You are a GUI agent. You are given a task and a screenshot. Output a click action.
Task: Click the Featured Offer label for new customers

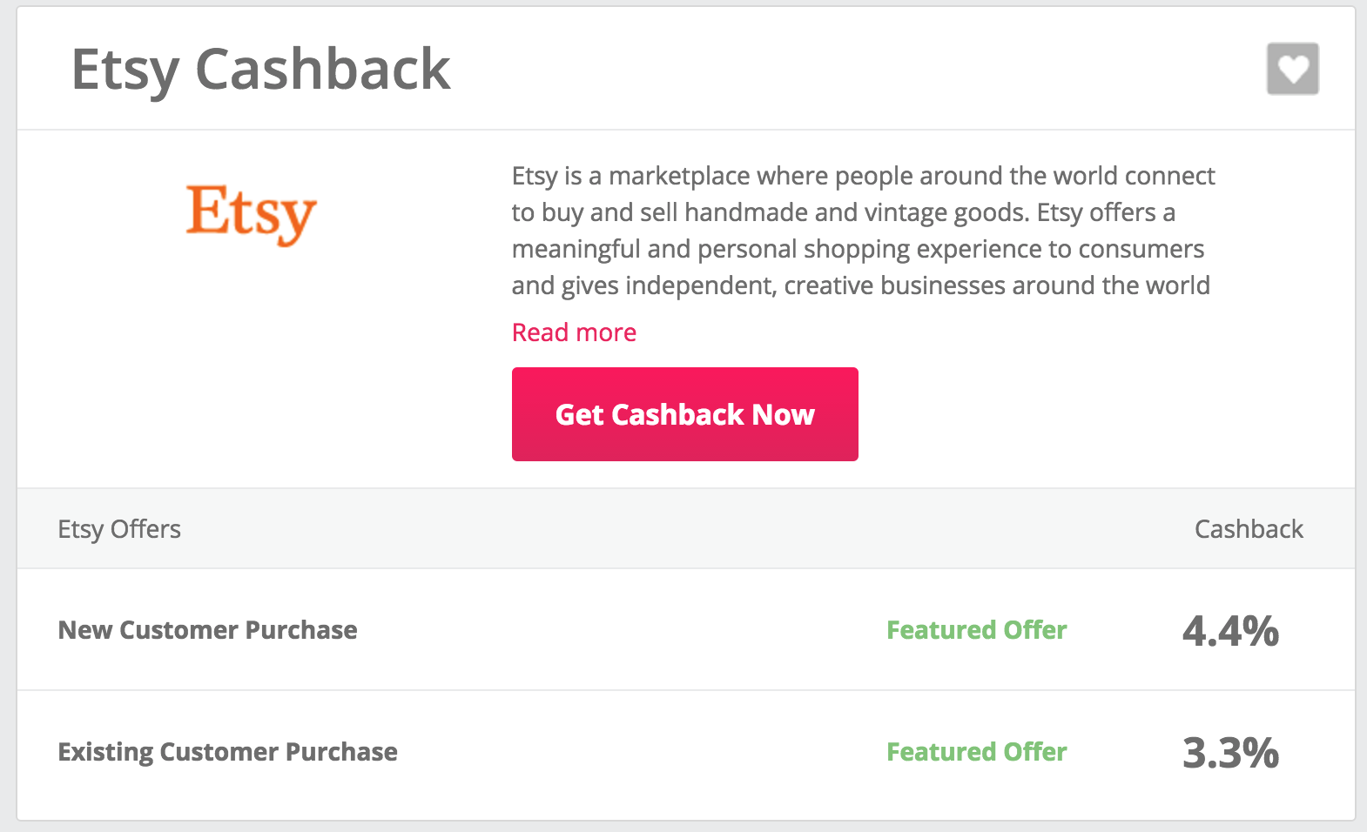coord(976,630)
